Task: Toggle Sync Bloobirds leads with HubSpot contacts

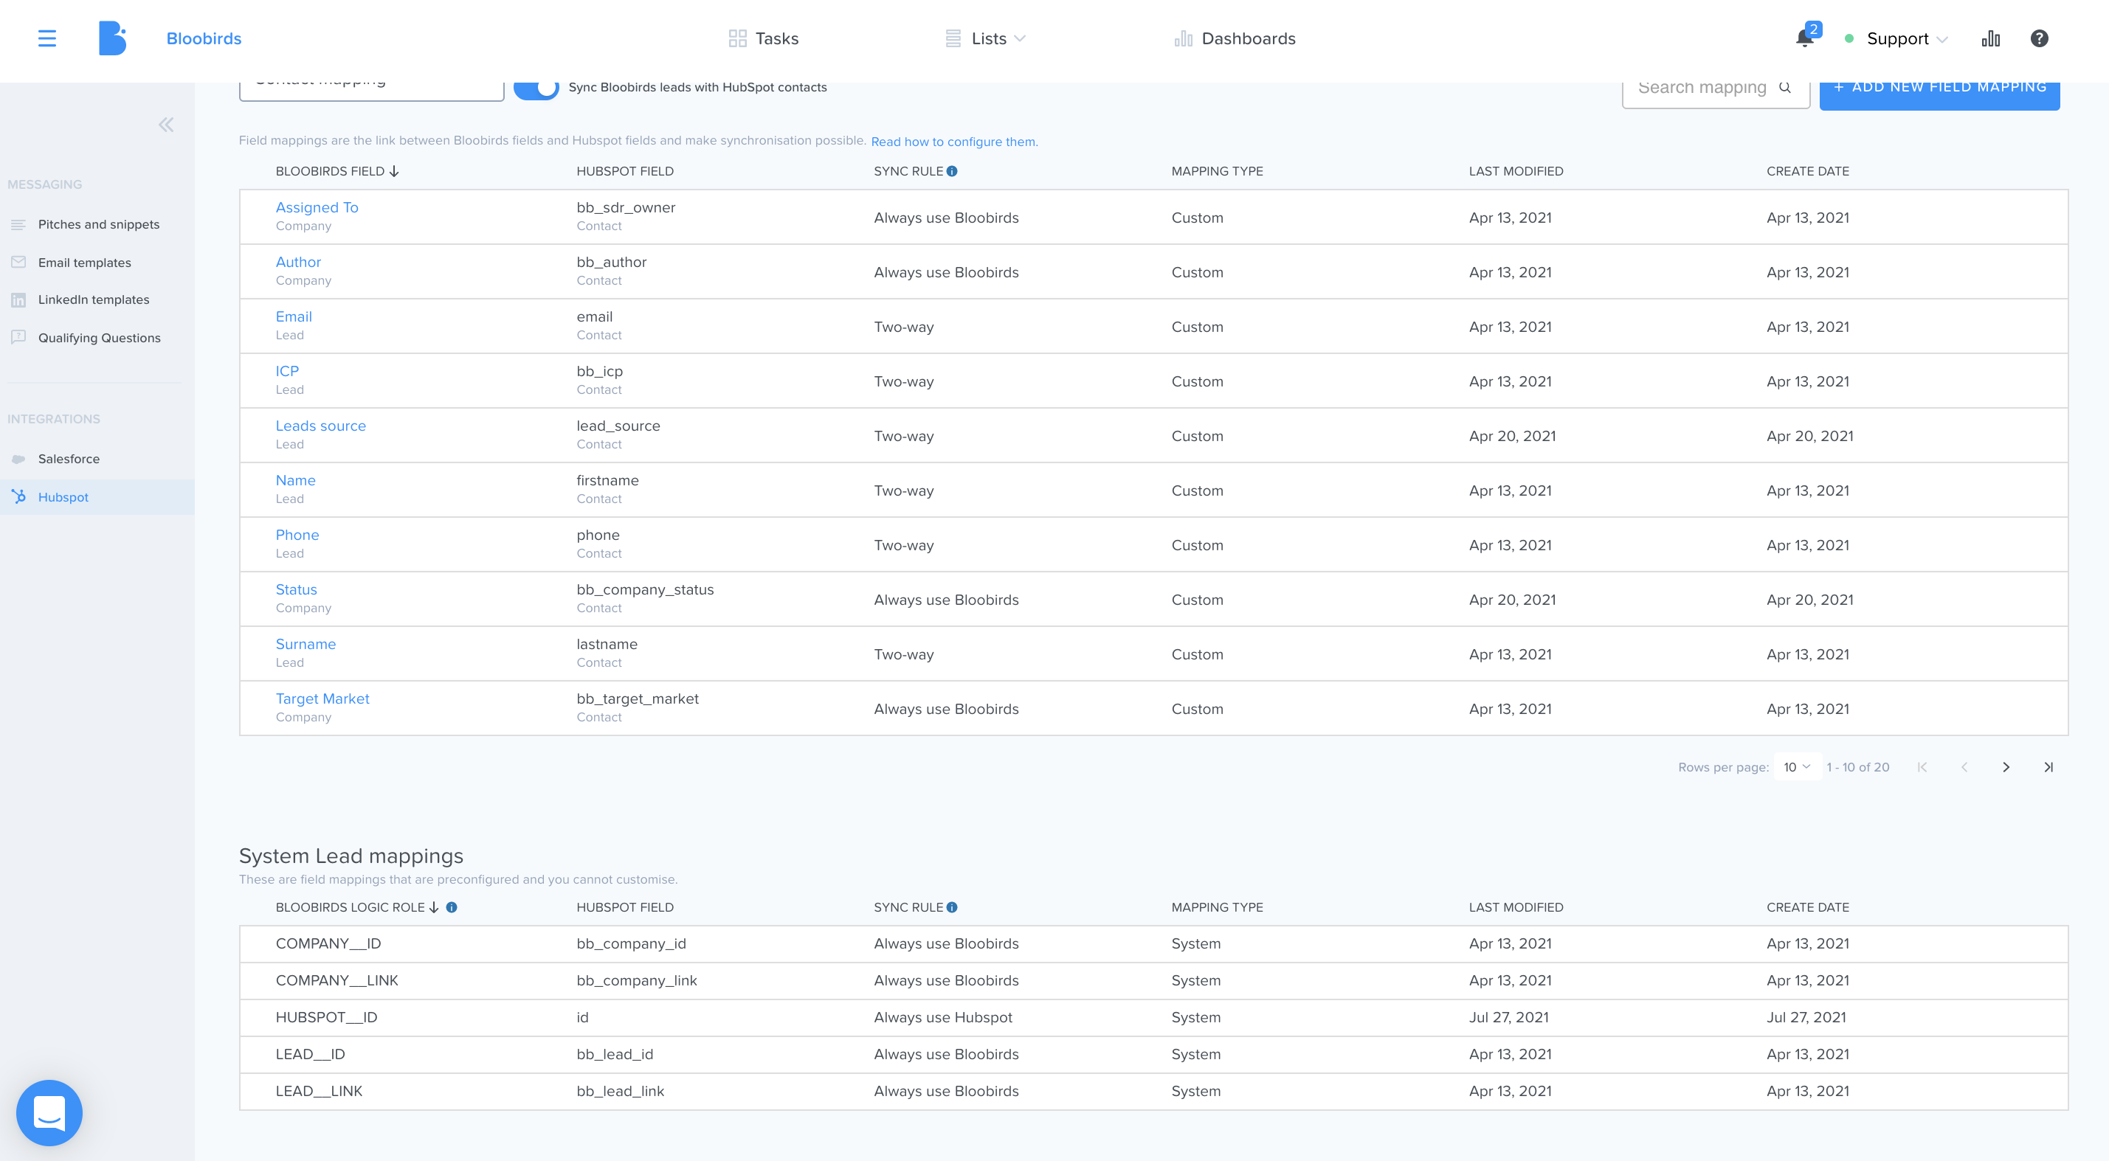Action: point(537,88)
